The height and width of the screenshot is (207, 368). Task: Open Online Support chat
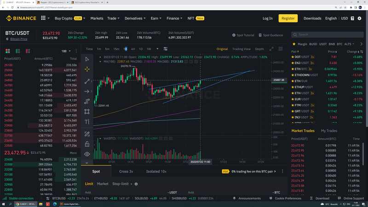351,198
